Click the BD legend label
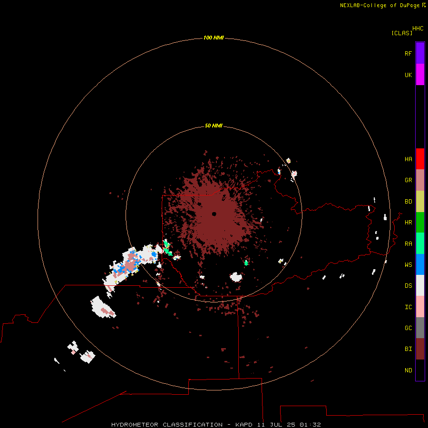The width and height of the screenshot is (428, 428). pos(408,202)
